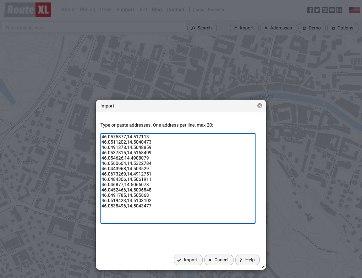The image size is (362, 278).
Task: Open the Blog menu item
Action: coord(157,10)
